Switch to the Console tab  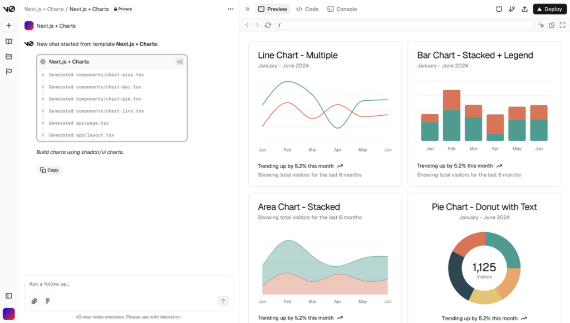(x=342, y=9)
